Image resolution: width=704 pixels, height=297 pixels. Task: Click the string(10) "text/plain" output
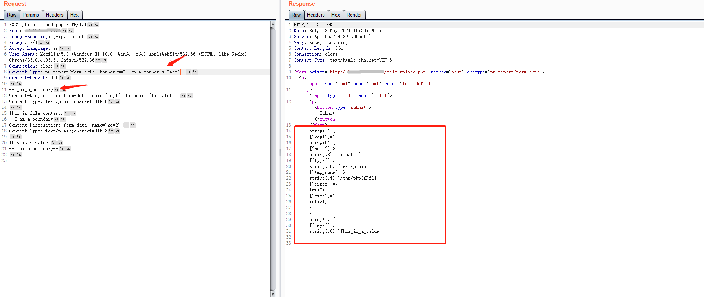tap(339, 166)
